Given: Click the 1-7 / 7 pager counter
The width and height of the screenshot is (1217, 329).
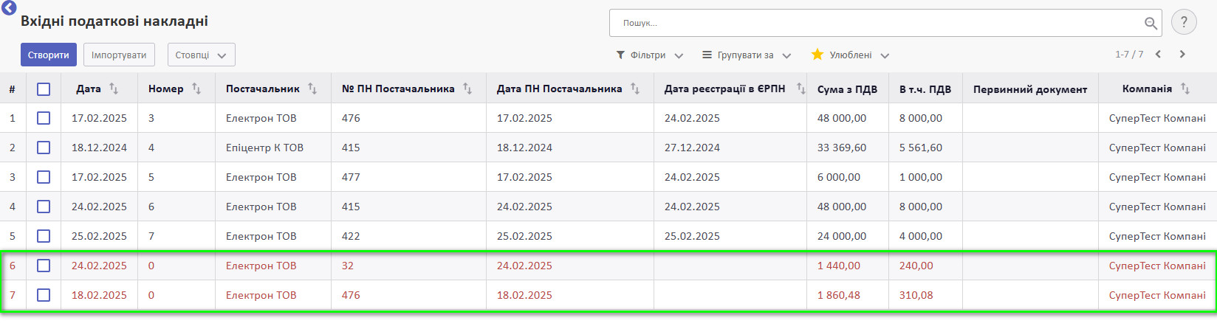Looking at the screenshot, I should [1129, 55].
